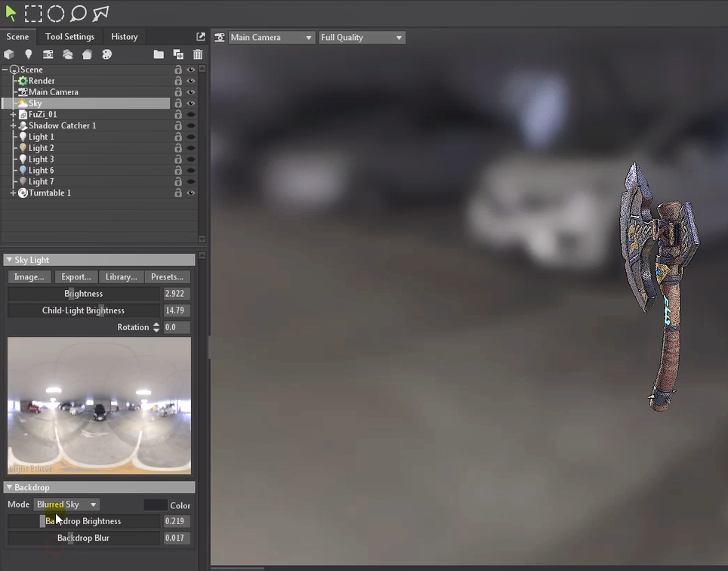728x571 pixels.
Task: Expand the Shadow Catcher 1 tree node
Action: [x=13, y=126]
